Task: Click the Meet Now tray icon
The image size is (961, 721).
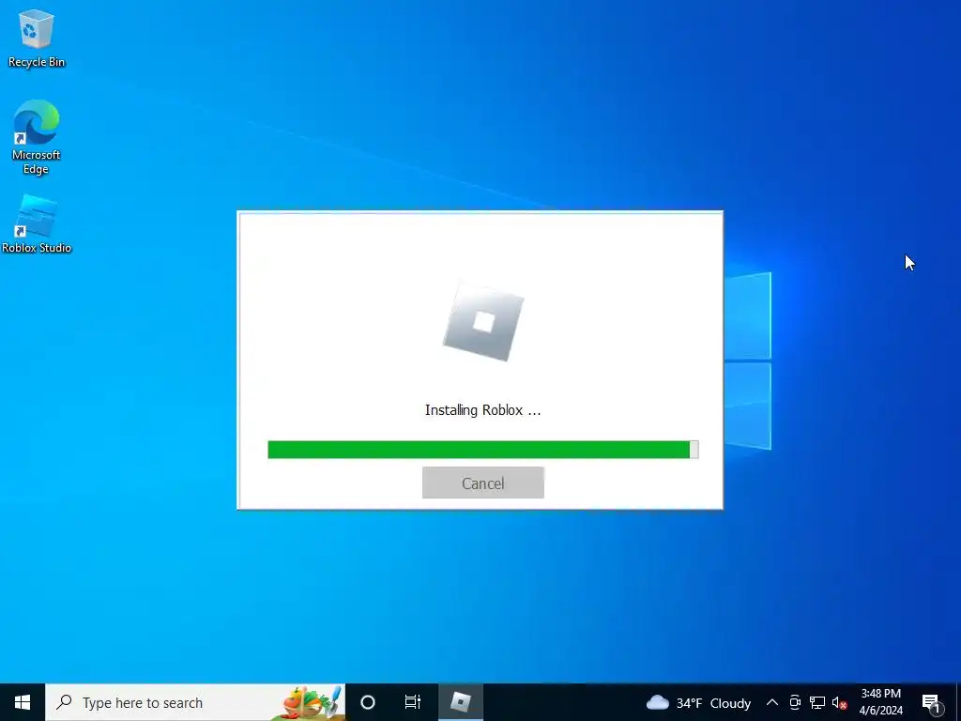Action: click(795, 702)
